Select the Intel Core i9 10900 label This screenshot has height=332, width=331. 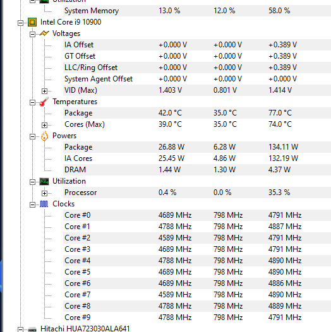click(71, 22)
